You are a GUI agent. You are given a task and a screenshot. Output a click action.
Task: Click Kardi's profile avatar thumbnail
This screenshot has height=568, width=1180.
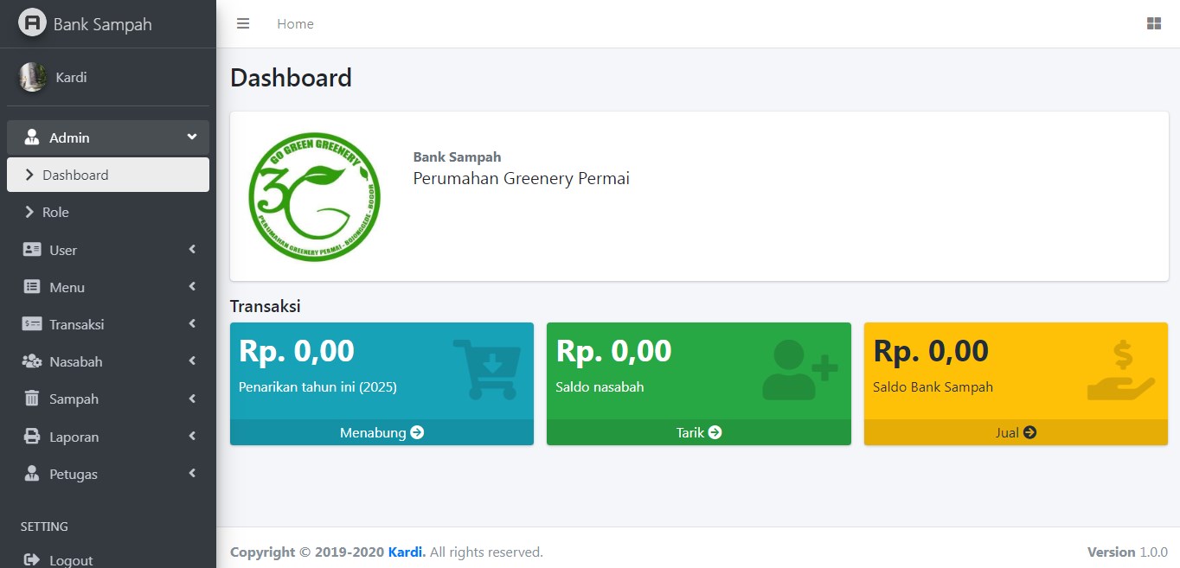(33, 77)
